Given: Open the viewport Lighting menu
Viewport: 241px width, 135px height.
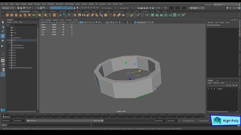Looking at the screenshot, I should pos(55,20).
